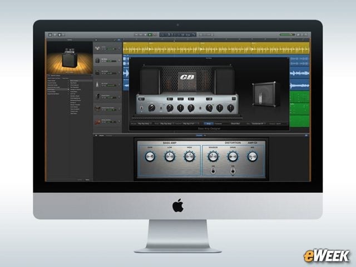Turn the High knob in Bass Amp section
The image size is (356, 267).
pos(189,156)
